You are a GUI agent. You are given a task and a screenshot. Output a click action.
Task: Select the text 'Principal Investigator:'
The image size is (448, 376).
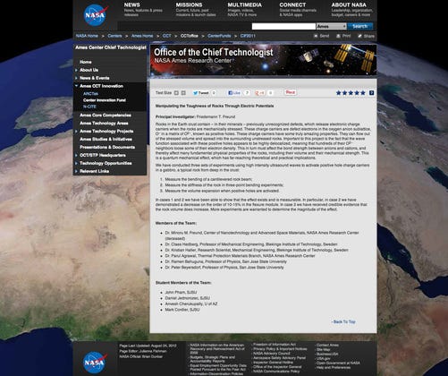pos(175,116)
